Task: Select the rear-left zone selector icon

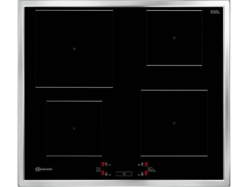Action: pyautogui.click(x=106, y=164)
